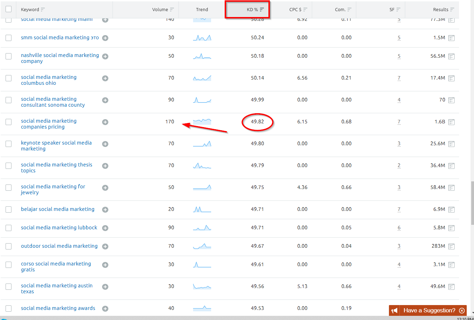Image resolution: width=474 pixels, height=320 pixels.
Task: Click the Results column sort icon
Action: 452,10
